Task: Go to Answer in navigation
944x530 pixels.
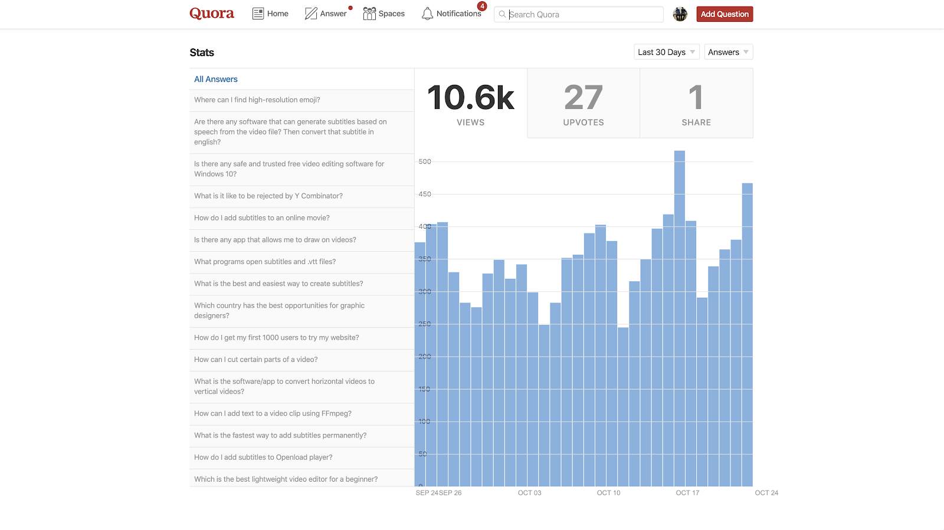Action: tap(333, 14)
